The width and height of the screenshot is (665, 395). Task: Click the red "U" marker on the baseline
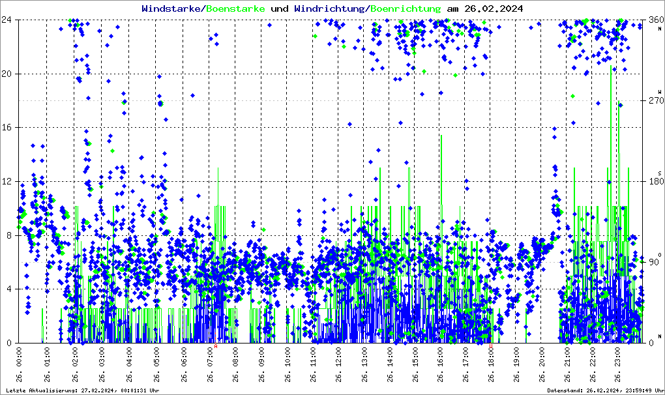tap(491, 346)
